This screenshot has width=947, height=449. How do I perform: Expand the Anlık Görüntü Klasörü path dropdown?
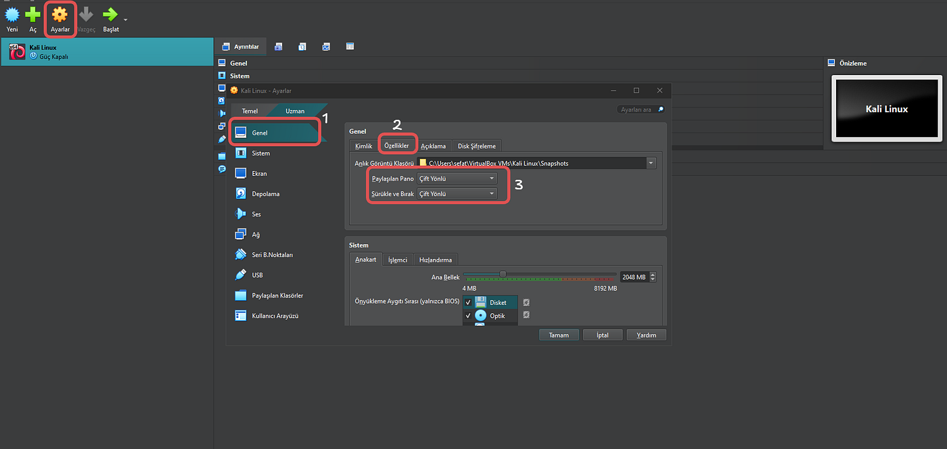[x=651, y=163]
